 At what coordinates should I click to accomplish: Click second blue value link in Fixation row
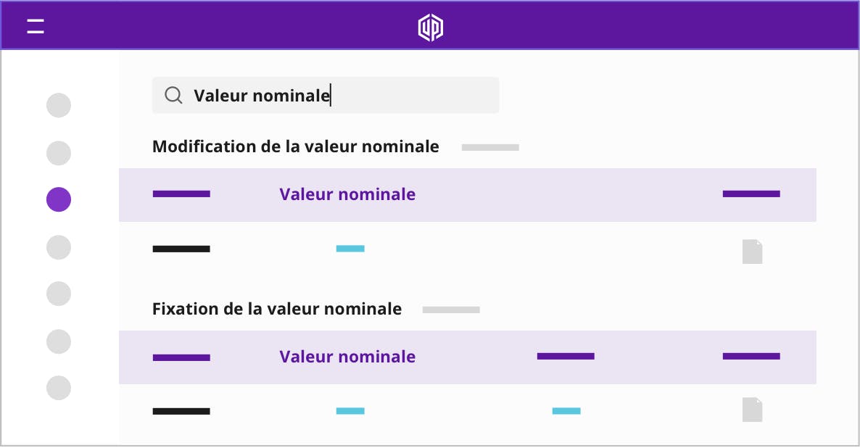[x=566, y=411]
